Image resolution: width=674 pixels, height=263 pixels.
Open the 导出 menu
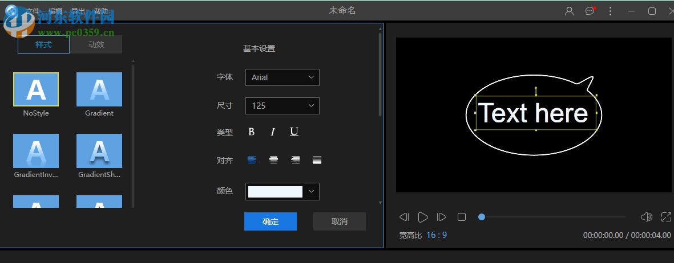pyautogui.click(x=78, y=11)
